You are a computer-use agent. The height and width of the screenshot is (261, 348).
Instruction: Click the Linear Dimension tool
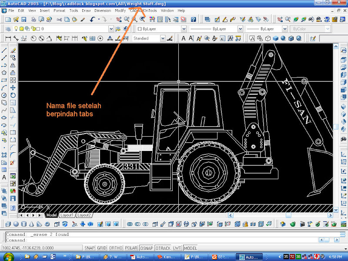pyautogui.click(x=8, y=38)
